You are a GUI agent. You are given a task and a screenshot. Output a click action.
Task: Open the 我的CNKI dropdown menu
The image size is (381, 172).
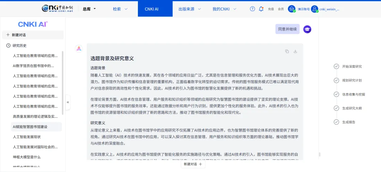[x=224, y=9]
